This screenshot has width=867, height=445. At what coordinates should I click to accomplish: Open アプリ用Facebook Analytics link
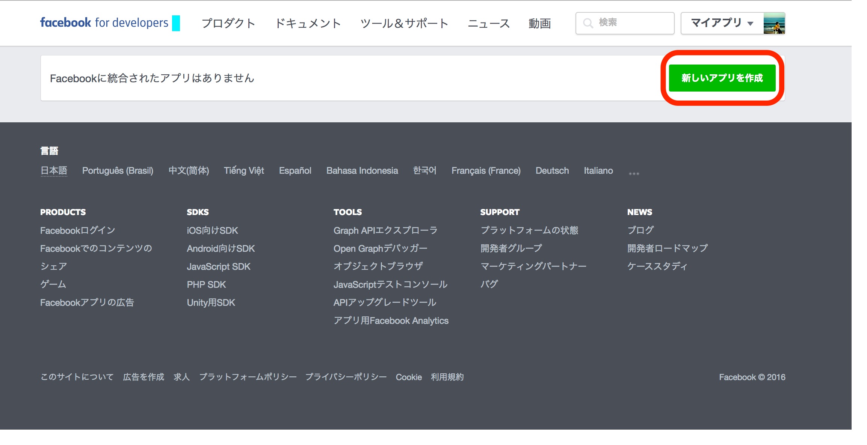(x=391, y=320)
